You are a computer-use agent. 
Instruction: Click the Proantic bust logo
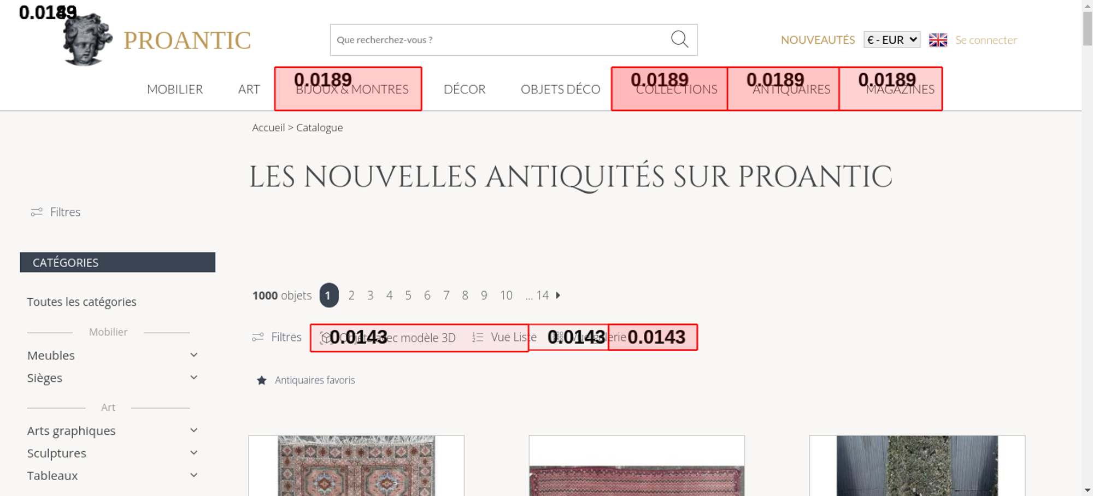[x=87, y=39]
